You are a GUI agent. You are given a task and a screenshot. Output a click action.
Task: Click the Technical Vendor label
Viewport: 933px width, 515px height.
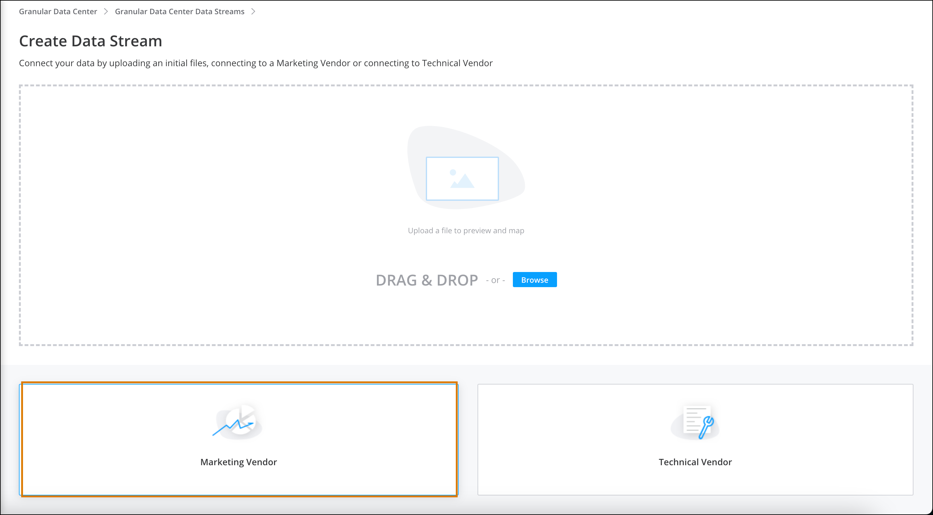(695, 462)
